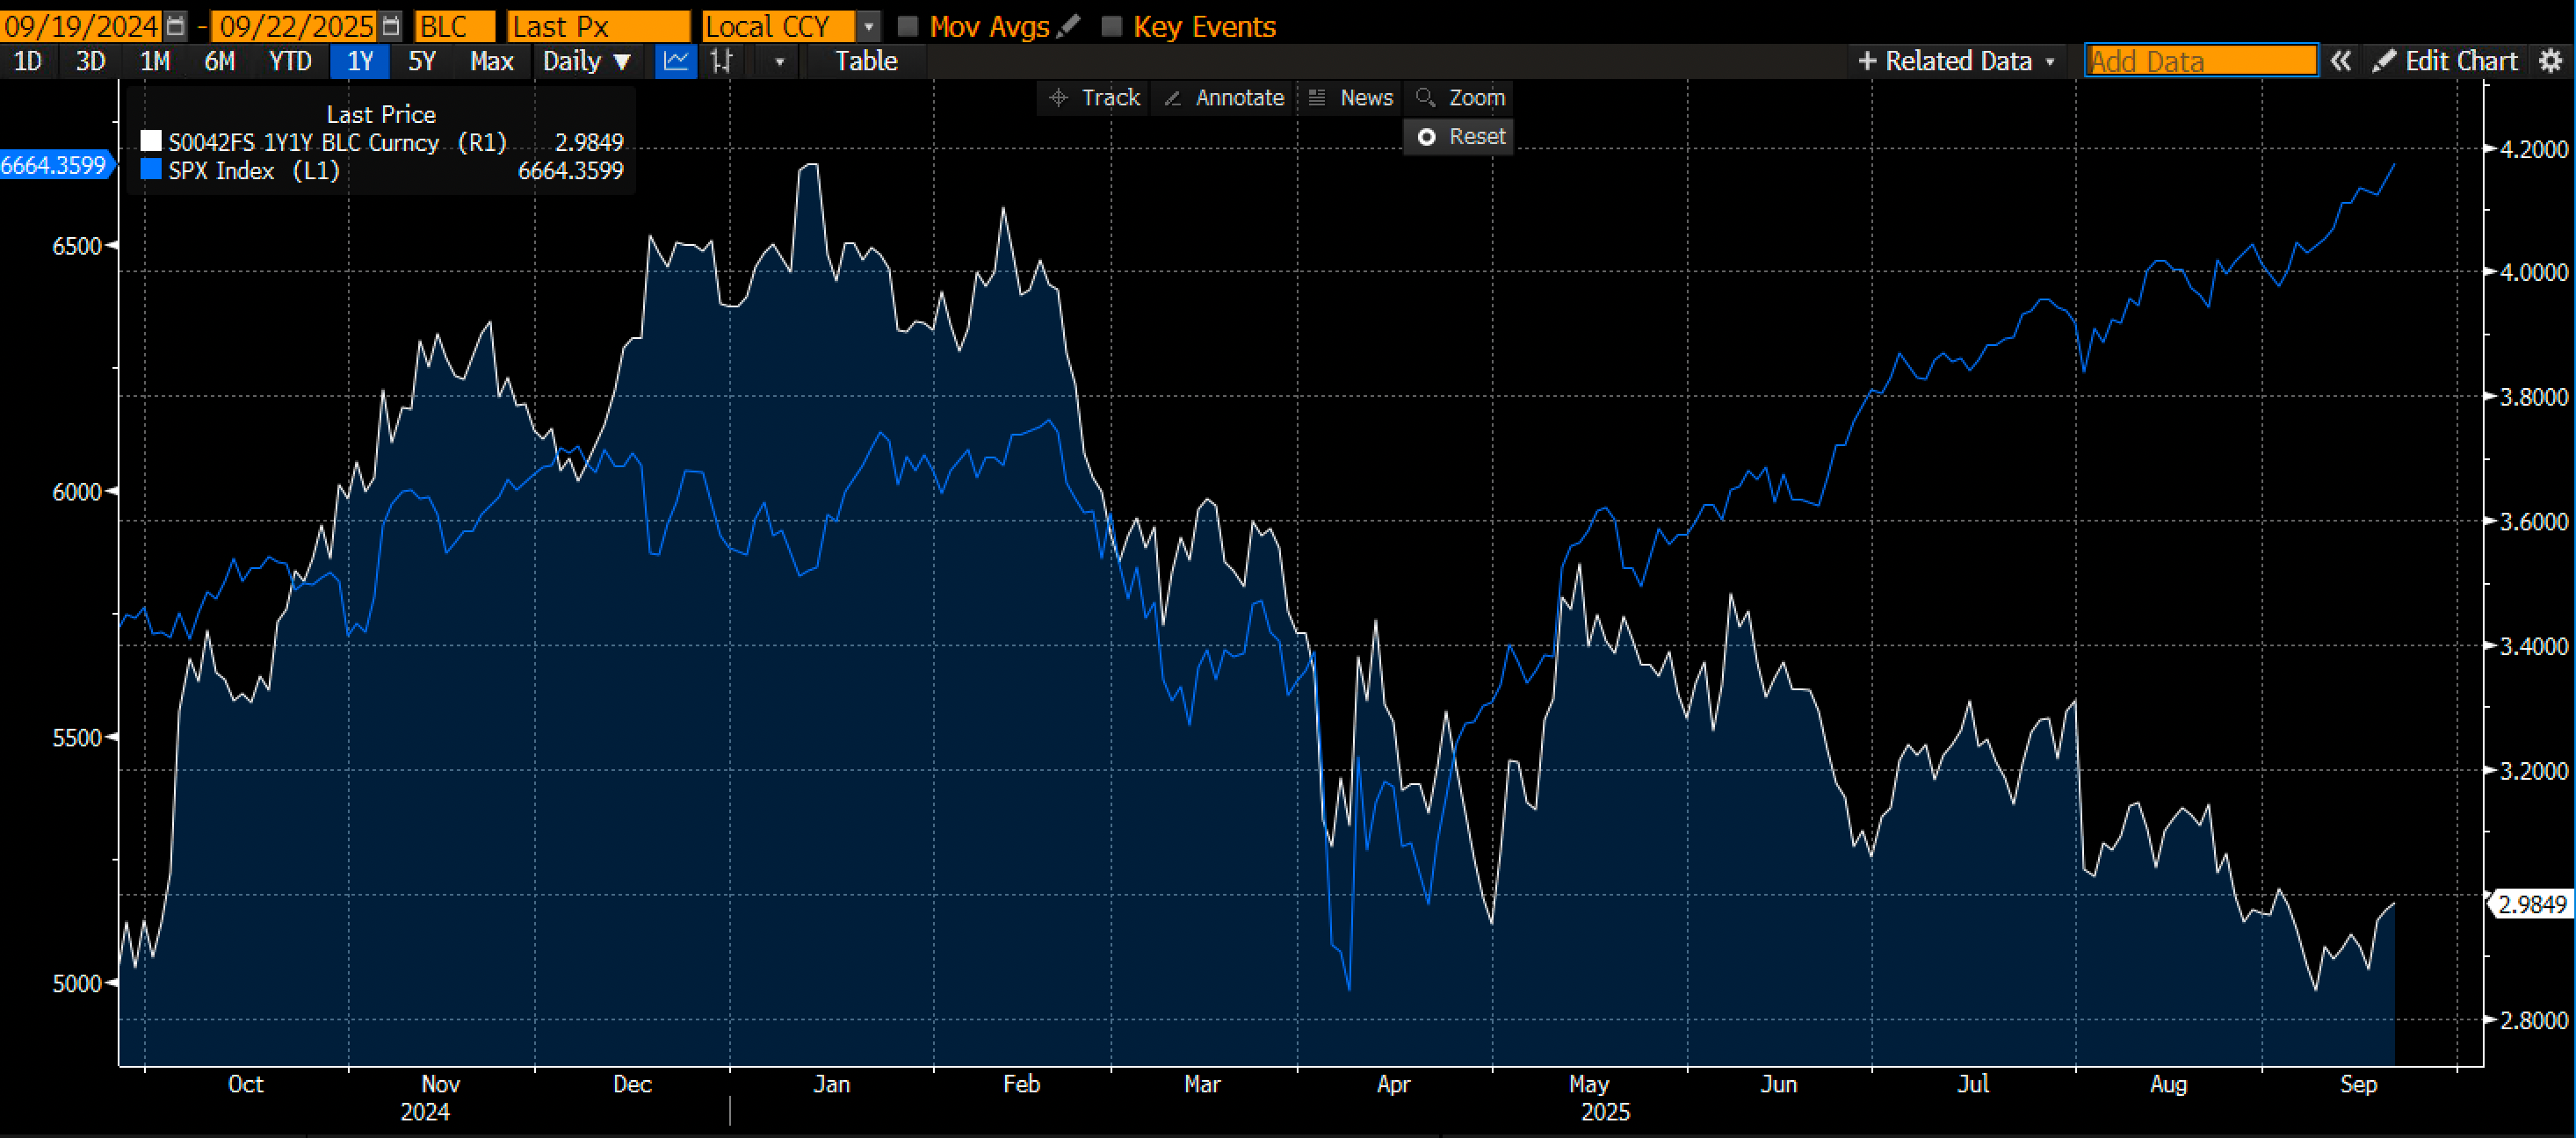
Task: Switch to the bar/candle chart icon
Action: click(x=722, y=61)
